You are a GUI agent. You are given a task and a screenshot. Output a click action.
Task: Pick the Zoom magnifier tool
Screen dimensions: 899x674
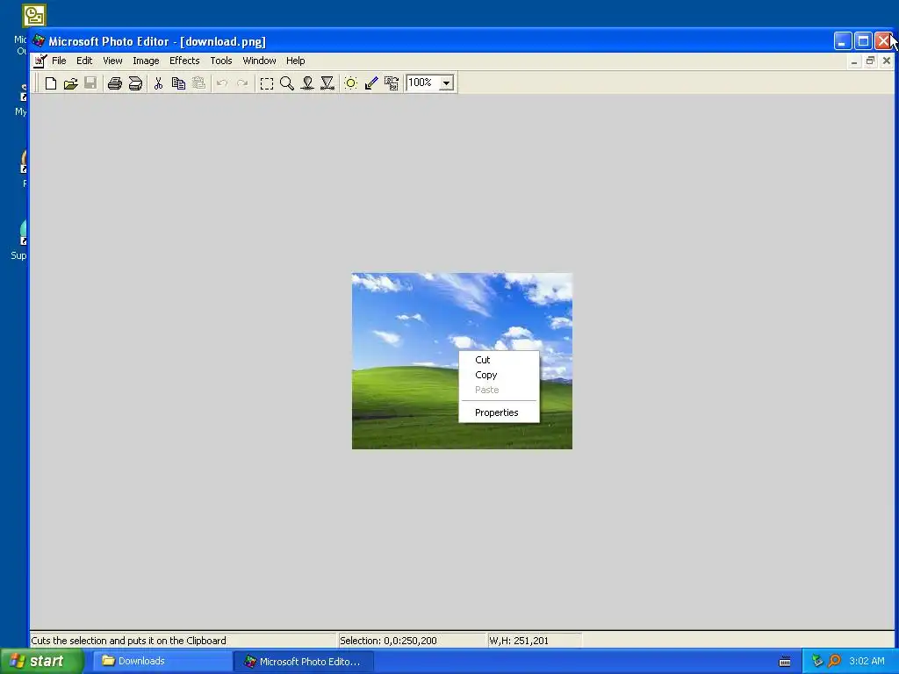287,83
